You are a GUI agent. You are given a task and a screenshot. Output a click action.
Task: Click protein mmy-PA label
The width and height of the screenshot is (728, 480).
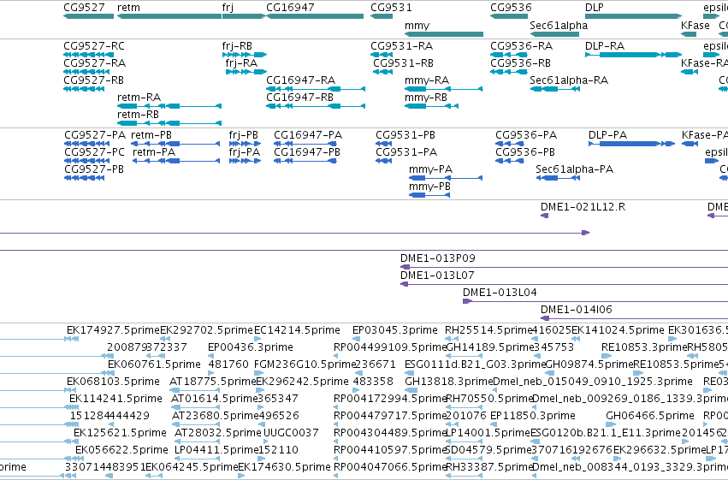coord(430,169)
